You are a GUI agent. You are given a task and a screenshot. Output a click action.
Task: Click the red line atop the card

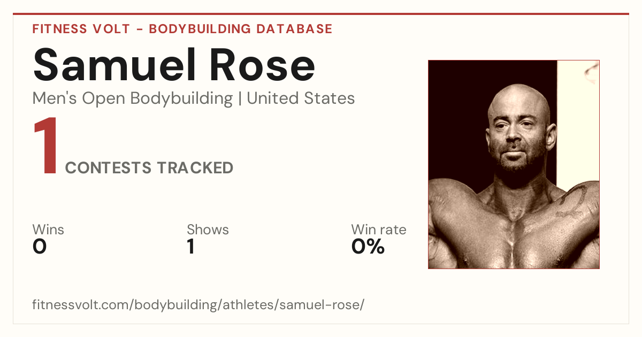pos(321,14)
